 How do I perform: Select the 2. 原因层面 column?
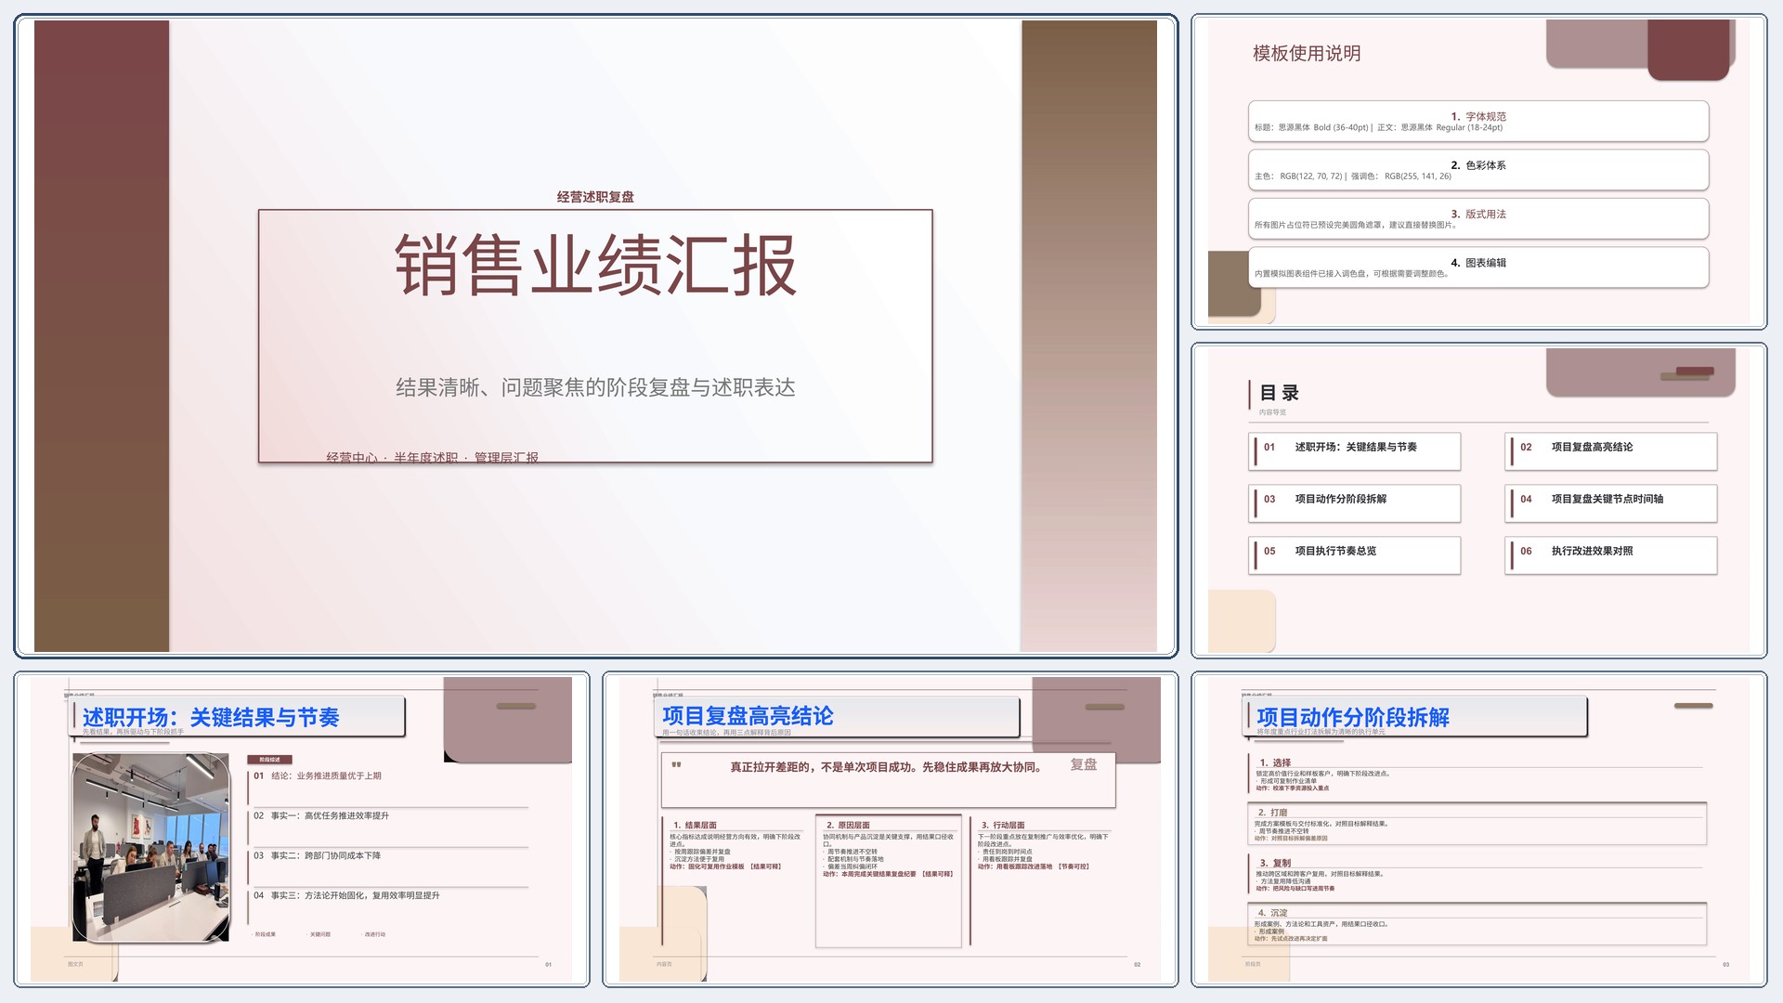click(x=888, y=880)
